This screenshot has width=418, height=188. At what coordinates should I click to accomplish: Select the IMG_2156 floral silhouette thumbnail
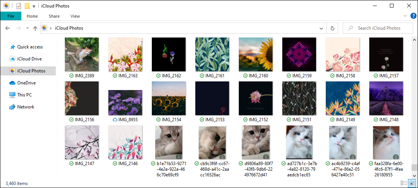click(82, 98)
